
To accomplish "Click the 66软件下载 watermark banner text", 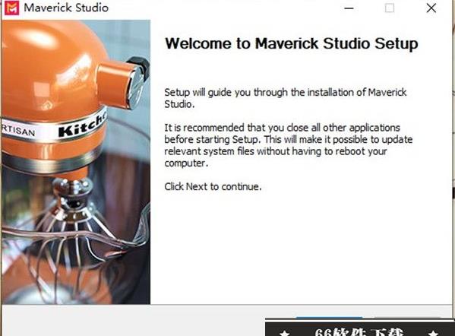I will point(359,332).
